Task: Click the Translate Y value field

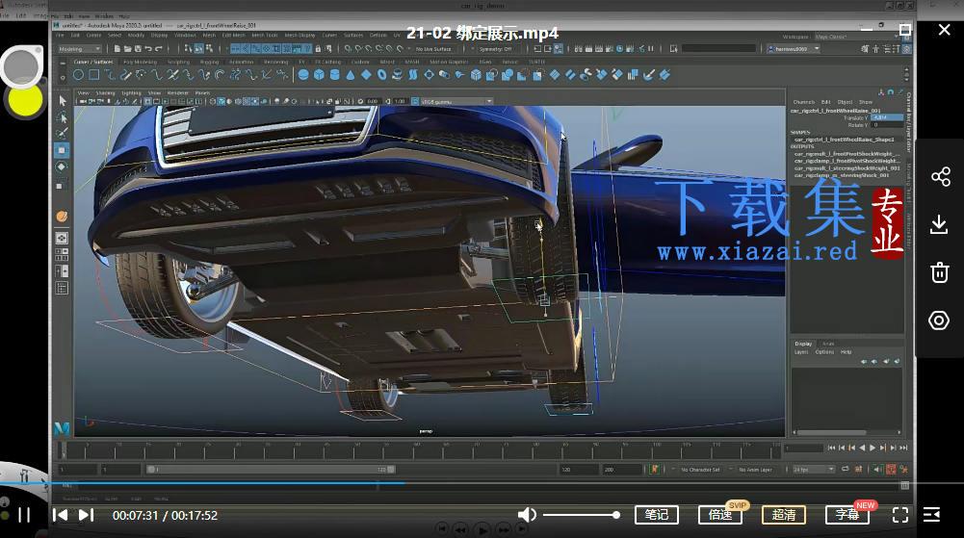Action: [x=887, y=117]
